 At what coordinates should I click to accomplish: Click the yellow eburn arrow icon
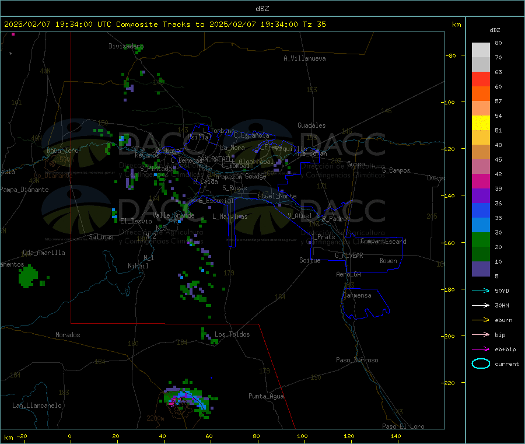(481, 320)
